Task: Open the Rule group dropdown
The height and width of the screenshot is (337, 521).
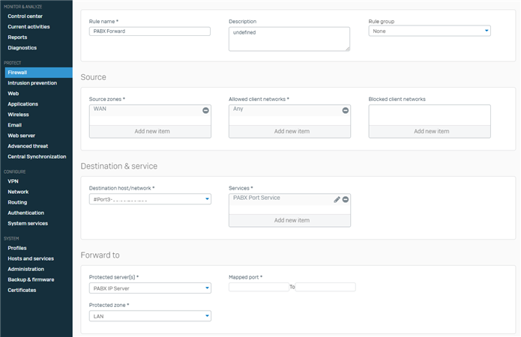Action: coord(430,31)
